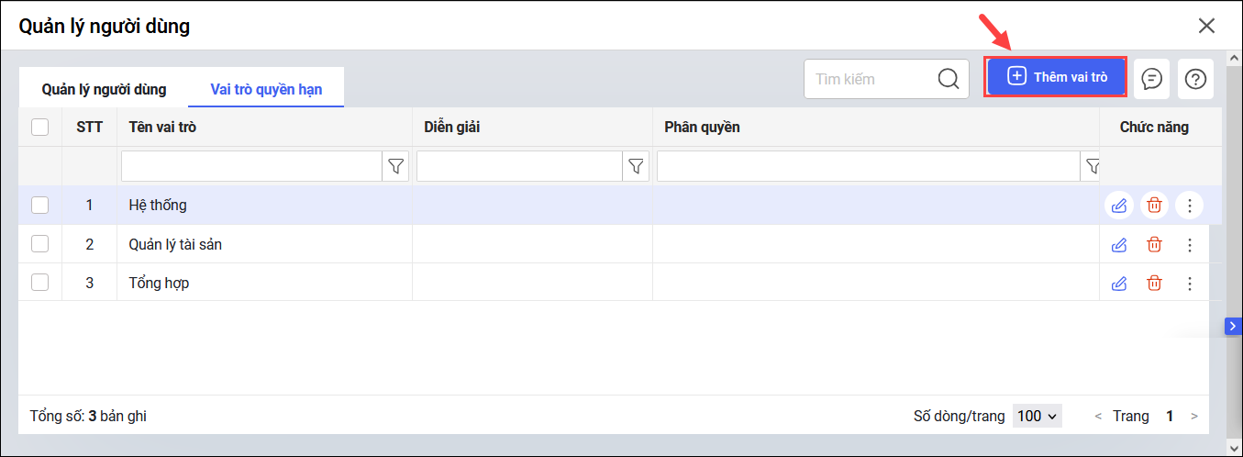
Task: Click the feedback chat bubble icon
Action: 1151,79
